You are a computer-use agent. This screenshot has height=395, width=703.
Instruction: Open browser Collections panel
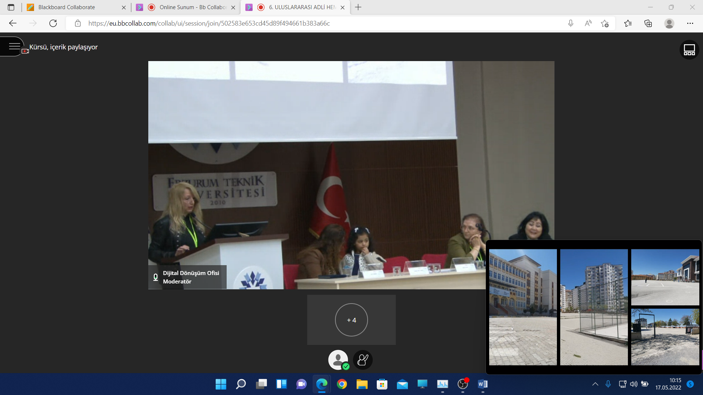pyautogui.click(x=648, y=23)
